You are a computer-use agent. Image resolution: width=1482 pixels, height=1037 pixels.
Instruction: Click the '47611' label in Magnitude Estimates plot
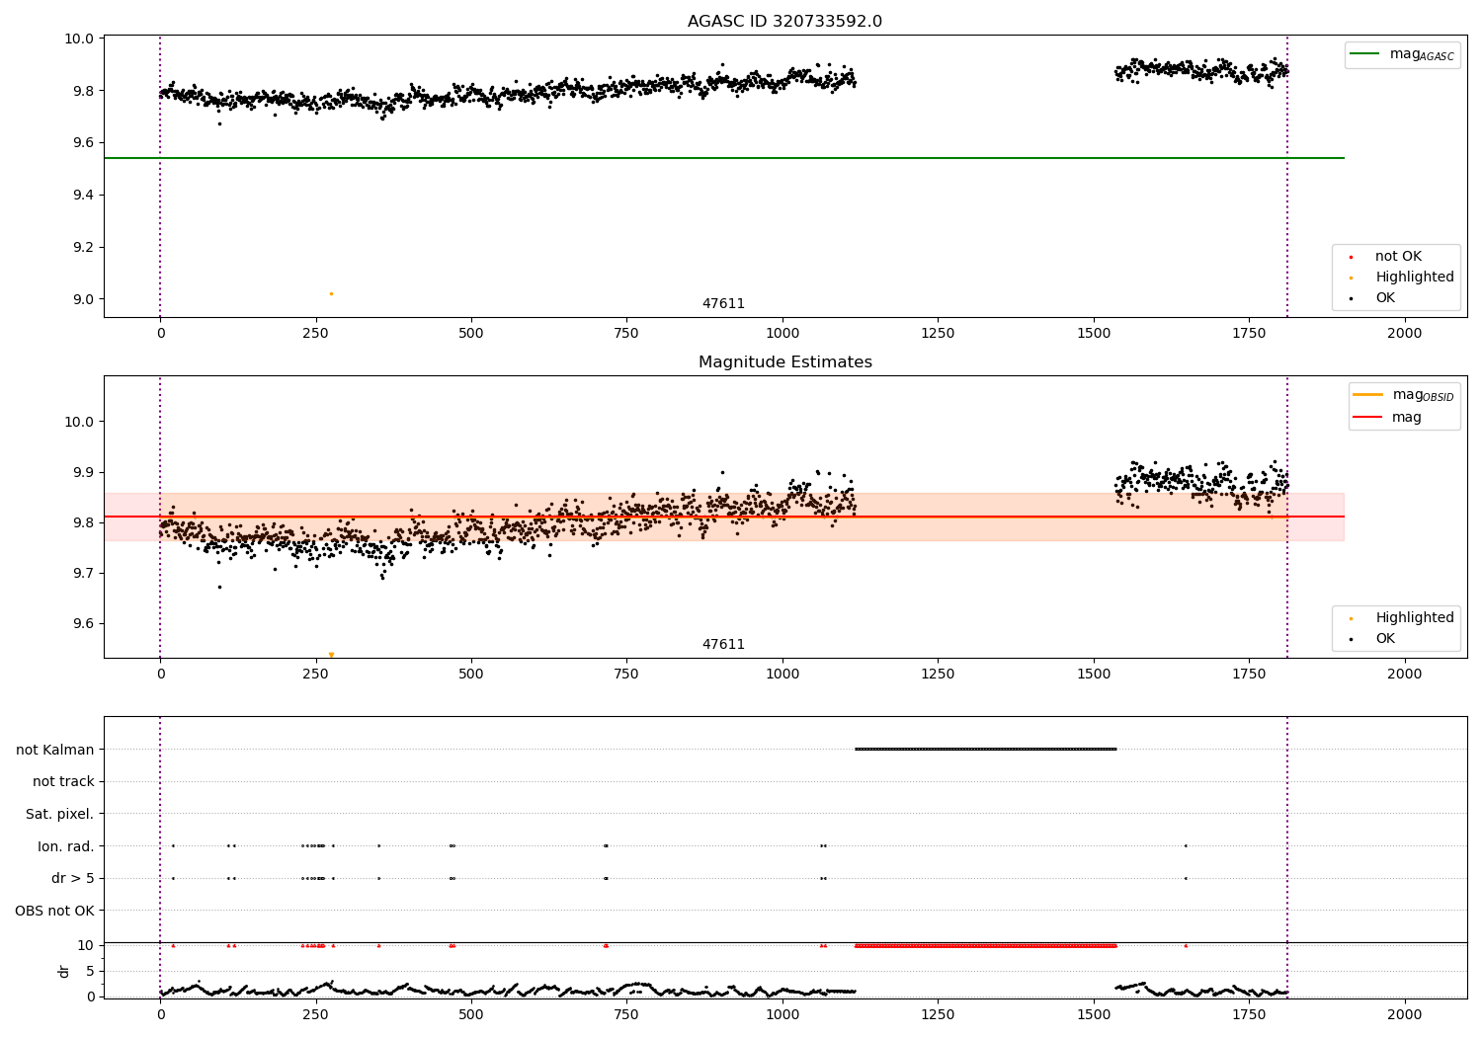pyautogui.click(x=723, y=645)
